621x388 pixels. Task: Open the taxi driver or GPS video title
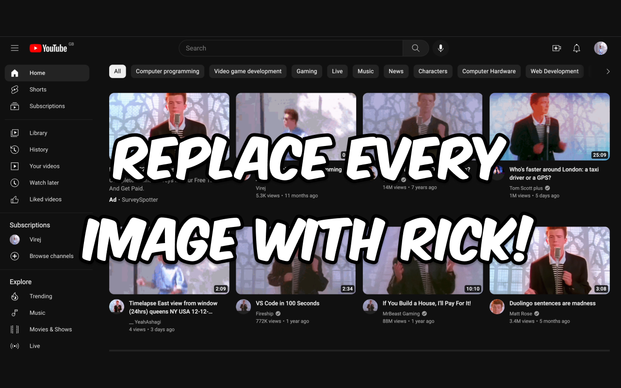tap(555, 174)
